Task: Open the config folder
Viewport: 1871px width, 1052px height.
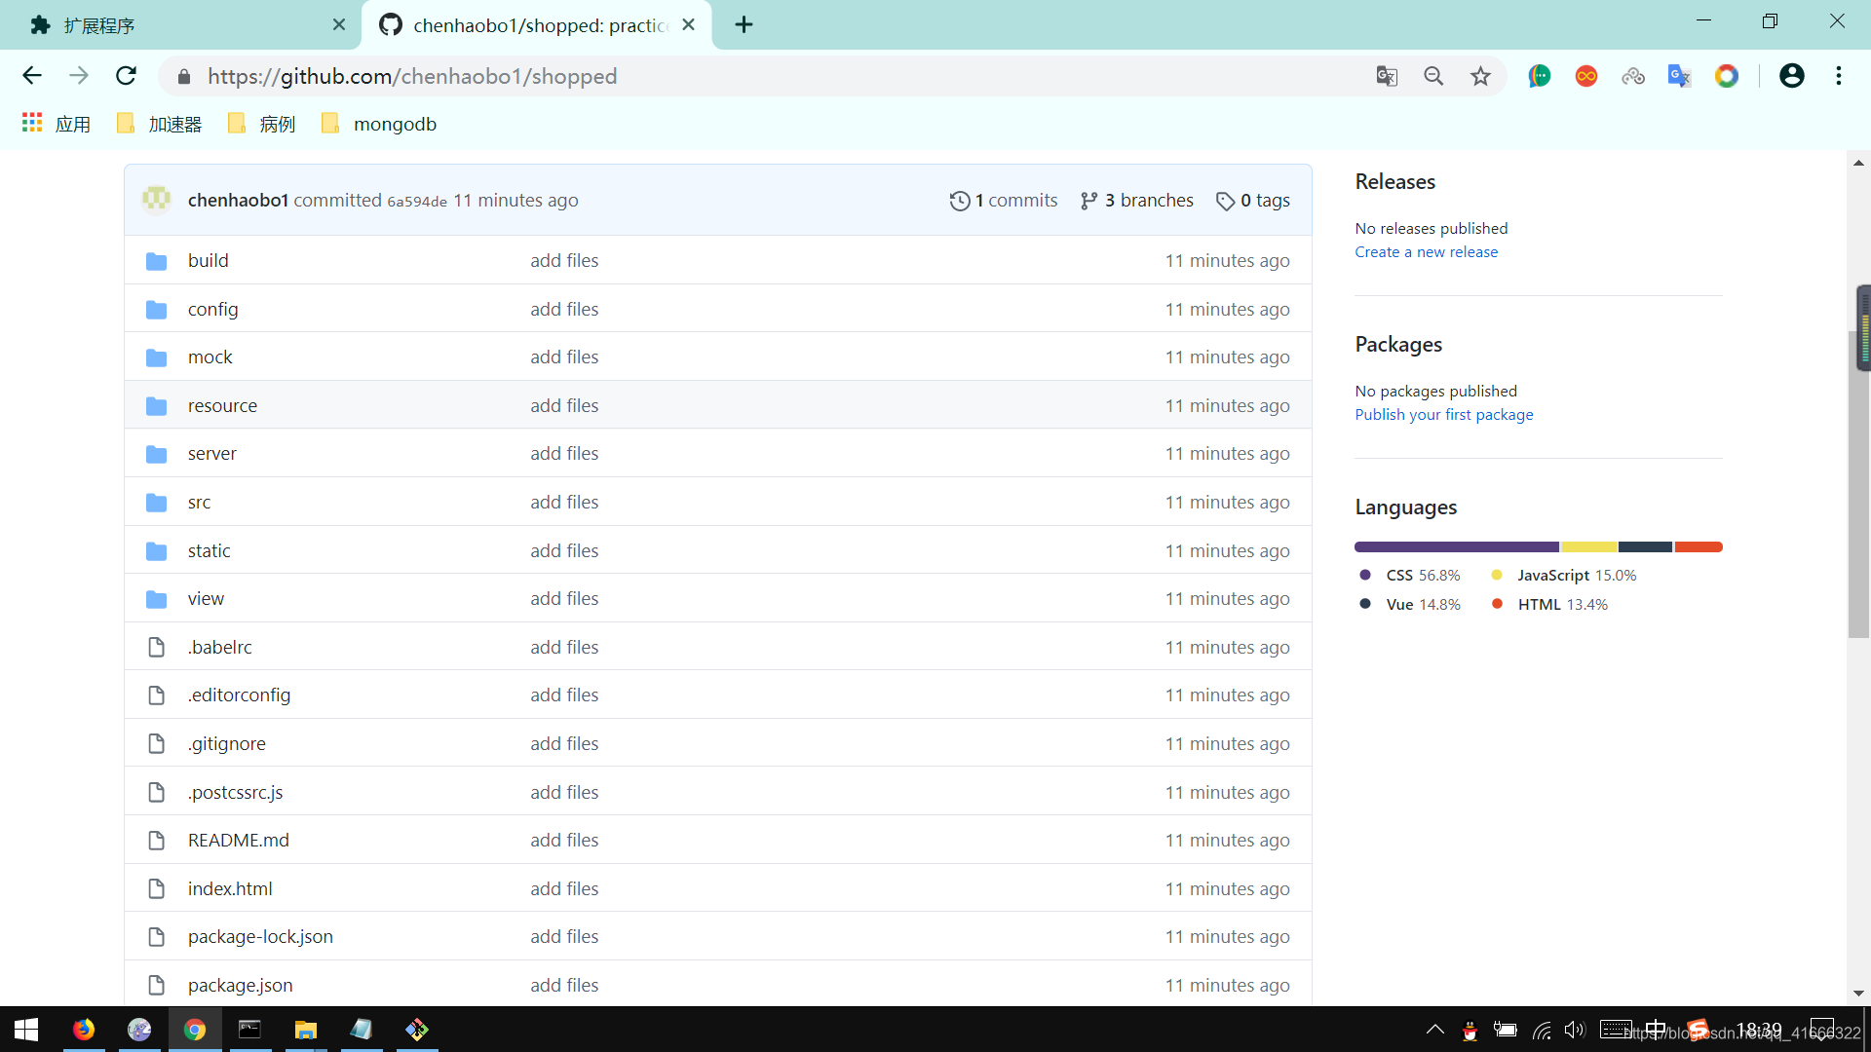Action: (x=213, y=309)
